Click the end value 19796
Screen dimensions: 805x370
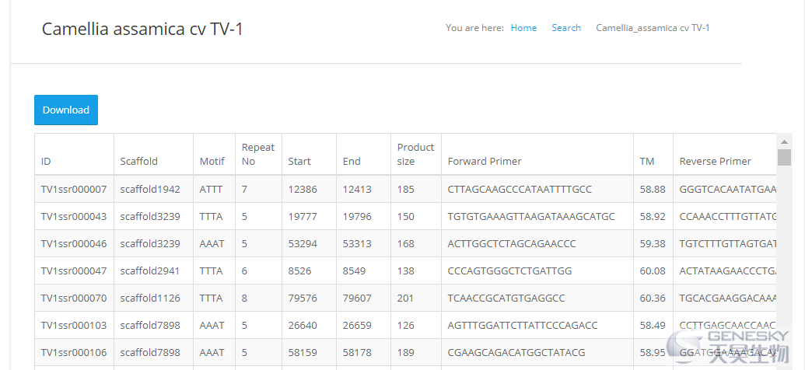[x=357, y=217]
